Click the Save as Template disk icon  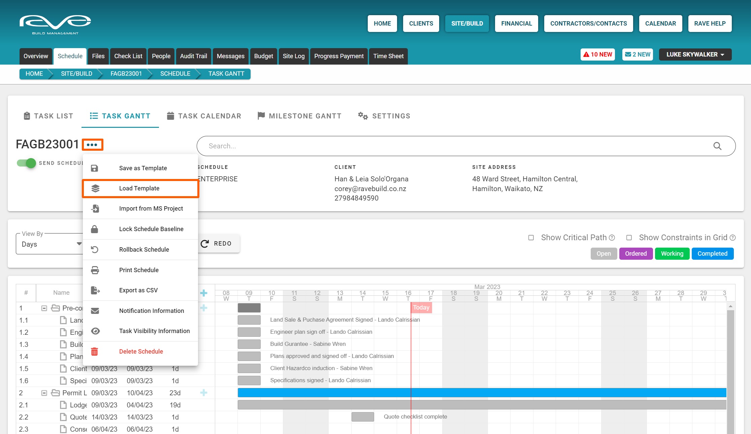[95, 168]
